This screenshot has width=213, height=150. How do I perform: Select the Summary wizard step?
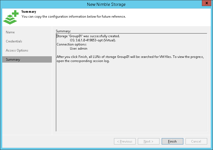click(27, 59)
